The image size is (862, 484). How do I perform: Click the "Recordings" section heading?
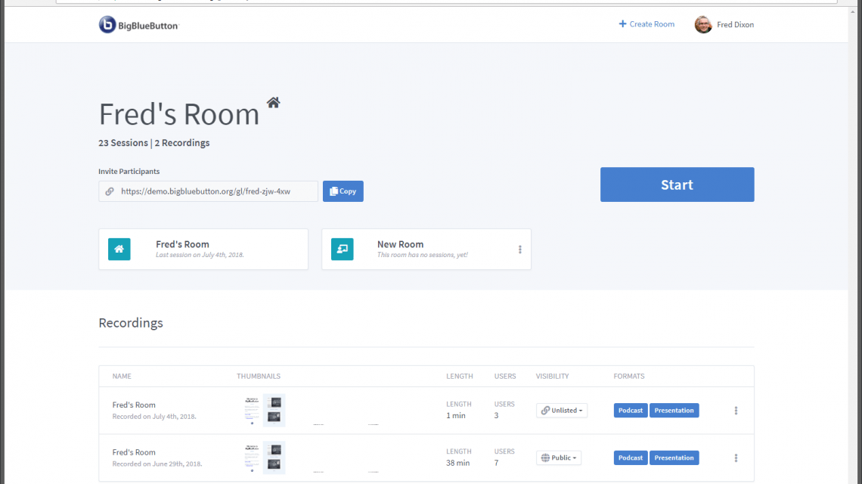(131, 323)
